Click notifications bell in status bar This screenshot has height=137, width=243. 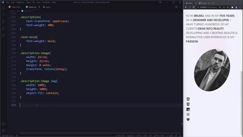tap(180, 135)
